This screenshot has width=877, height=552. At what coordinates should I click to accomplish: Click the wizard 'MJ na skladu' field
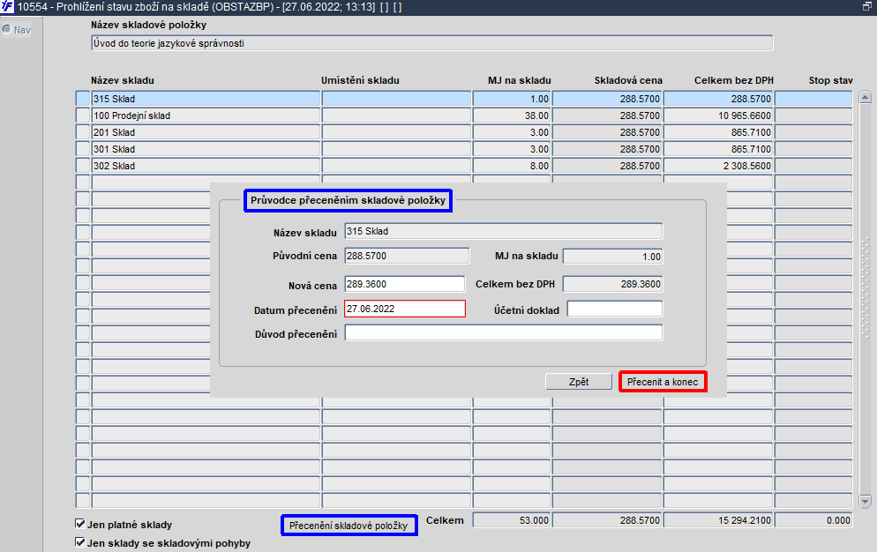(612, 257)
